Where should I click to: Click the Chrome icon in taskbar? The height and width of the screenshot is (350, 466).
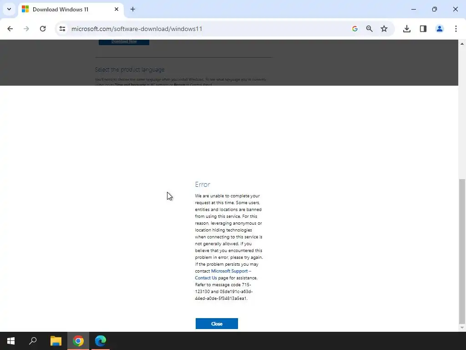(78, 341)
